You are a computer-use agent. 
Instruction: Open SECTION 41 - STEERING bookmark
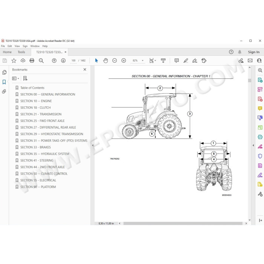click(x=37, y=160)
